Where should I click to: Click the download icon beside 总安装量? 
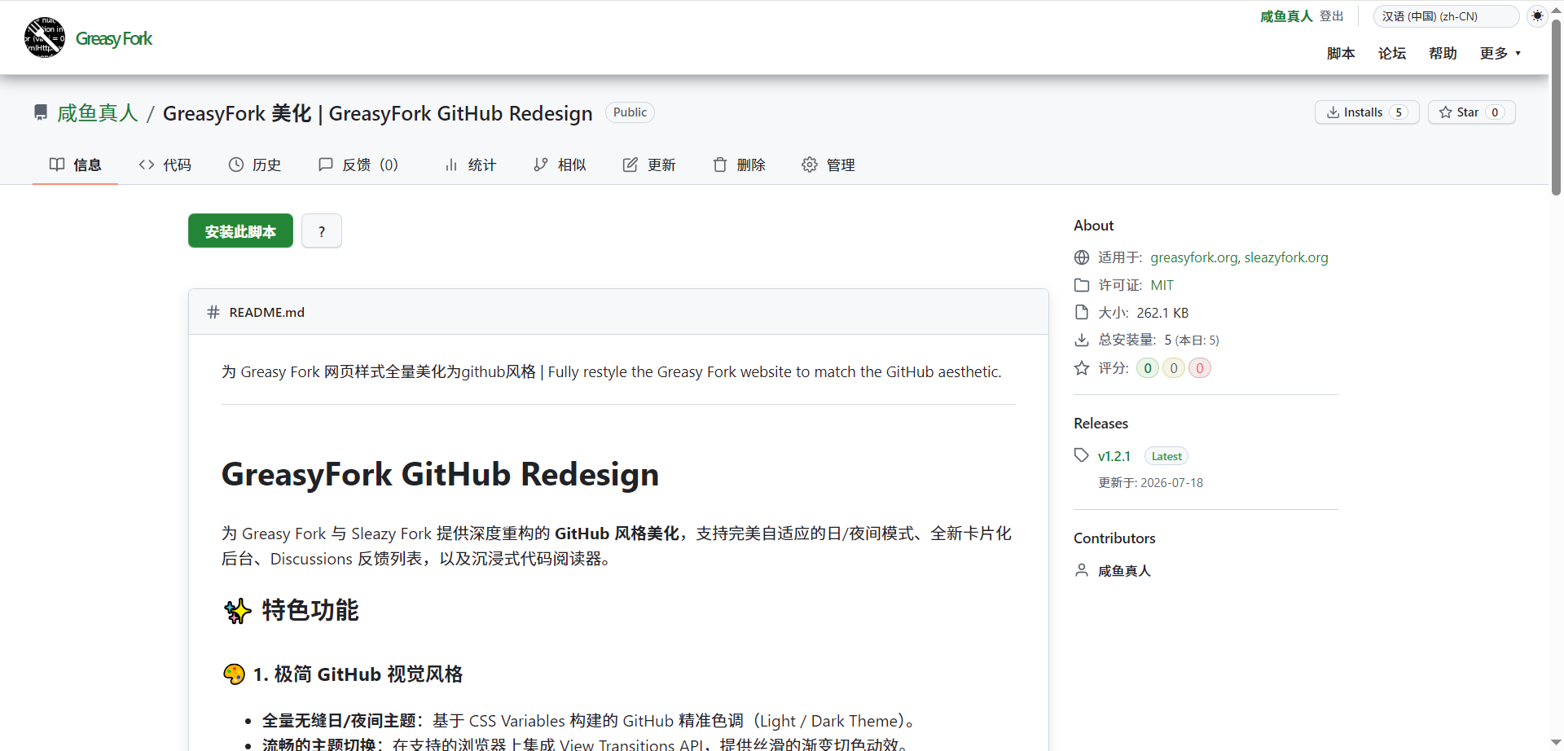(1082, 340)
